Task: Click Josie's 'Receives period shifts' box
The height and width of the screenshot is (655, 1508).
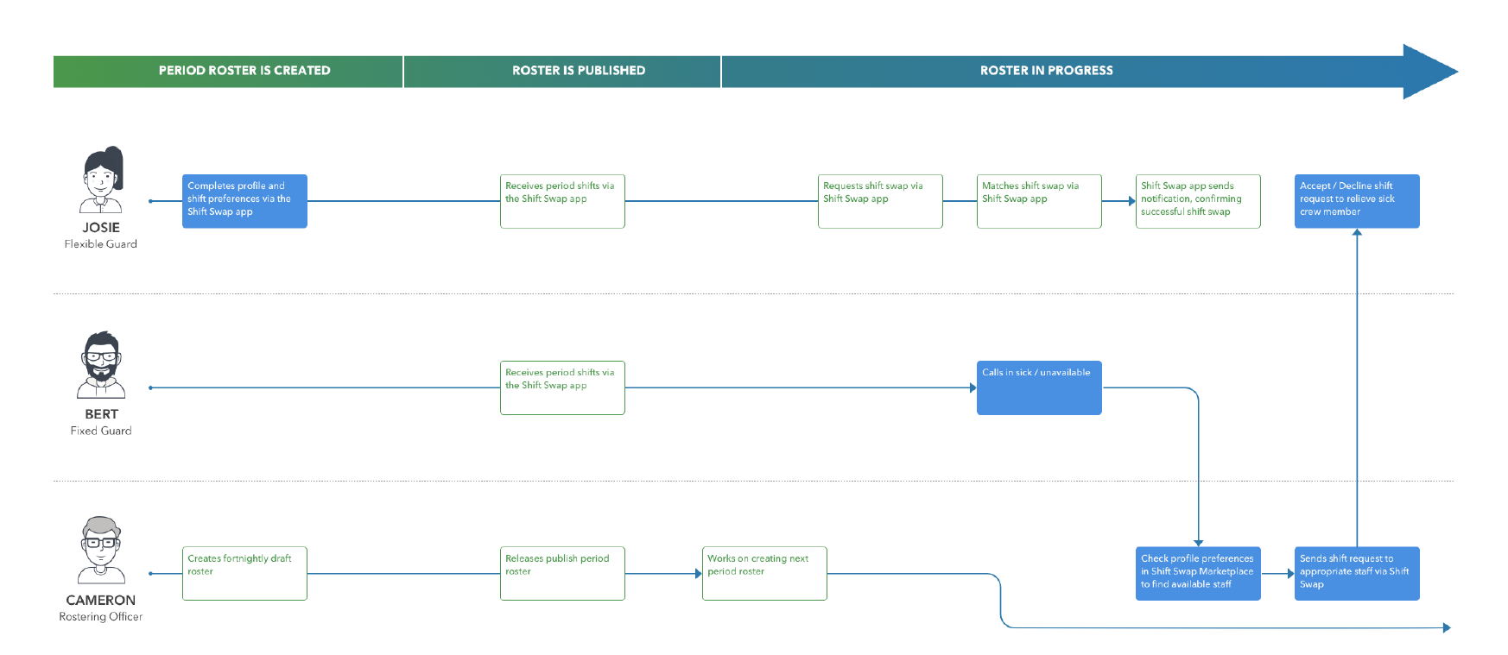Action: coord(562,201)
